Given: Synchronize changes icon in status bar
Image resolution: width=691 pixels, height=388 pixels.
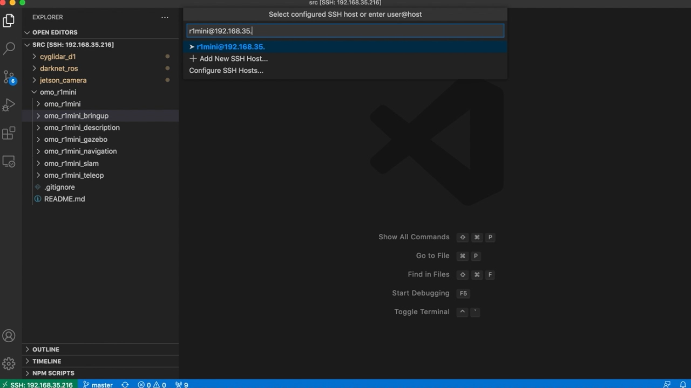Looking at the screenshot, I should pyautogui.click(x=125, y=384).
